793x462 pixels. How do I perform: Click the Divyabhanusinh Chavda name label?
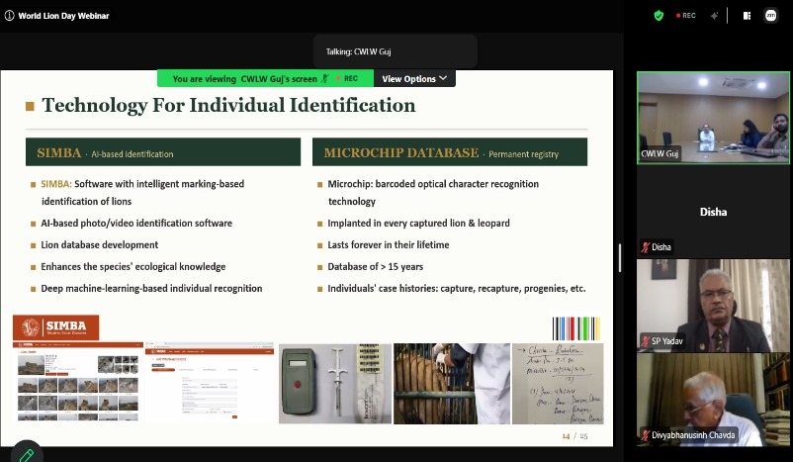pos(688,435)
